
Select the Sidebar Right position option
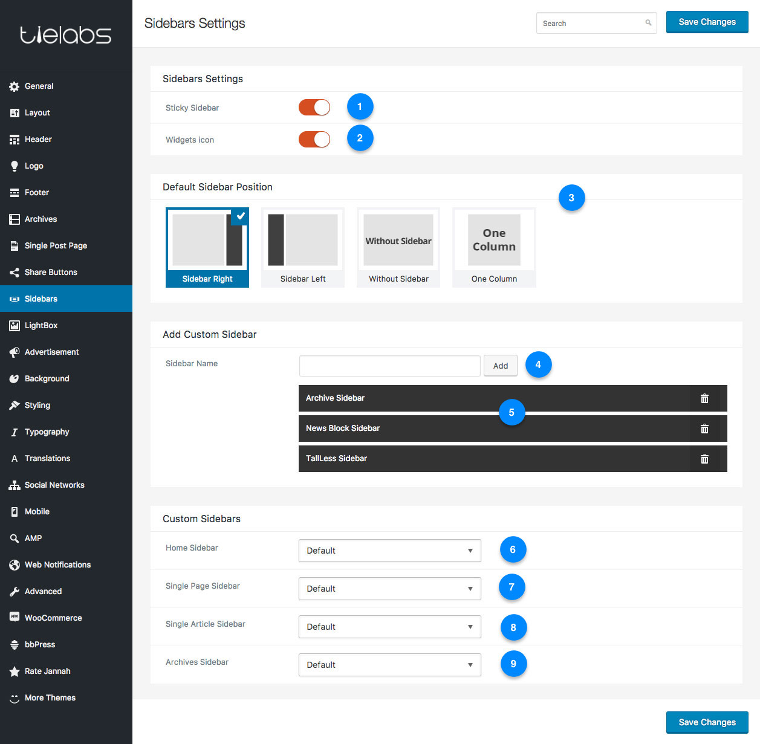coord(207,247)
